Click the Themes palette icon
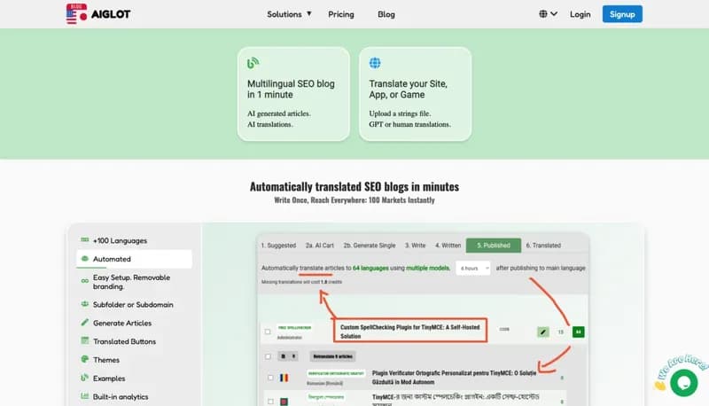The image size is (709, 406). coord(84,359)
